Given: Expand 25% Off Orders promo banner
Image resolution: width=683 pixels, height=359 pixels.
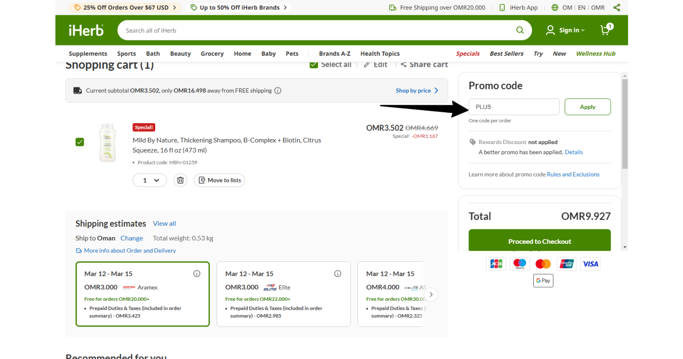Looking at the screenshot, I should 125,7.
